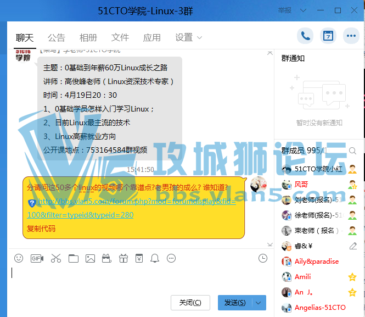Open the 相册 tab

click(x=88, y=37)
